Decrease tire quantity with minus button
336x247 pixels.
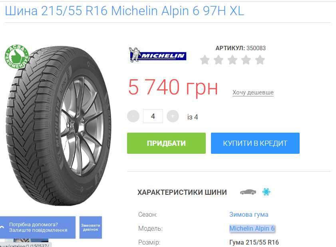click(133, 116)
